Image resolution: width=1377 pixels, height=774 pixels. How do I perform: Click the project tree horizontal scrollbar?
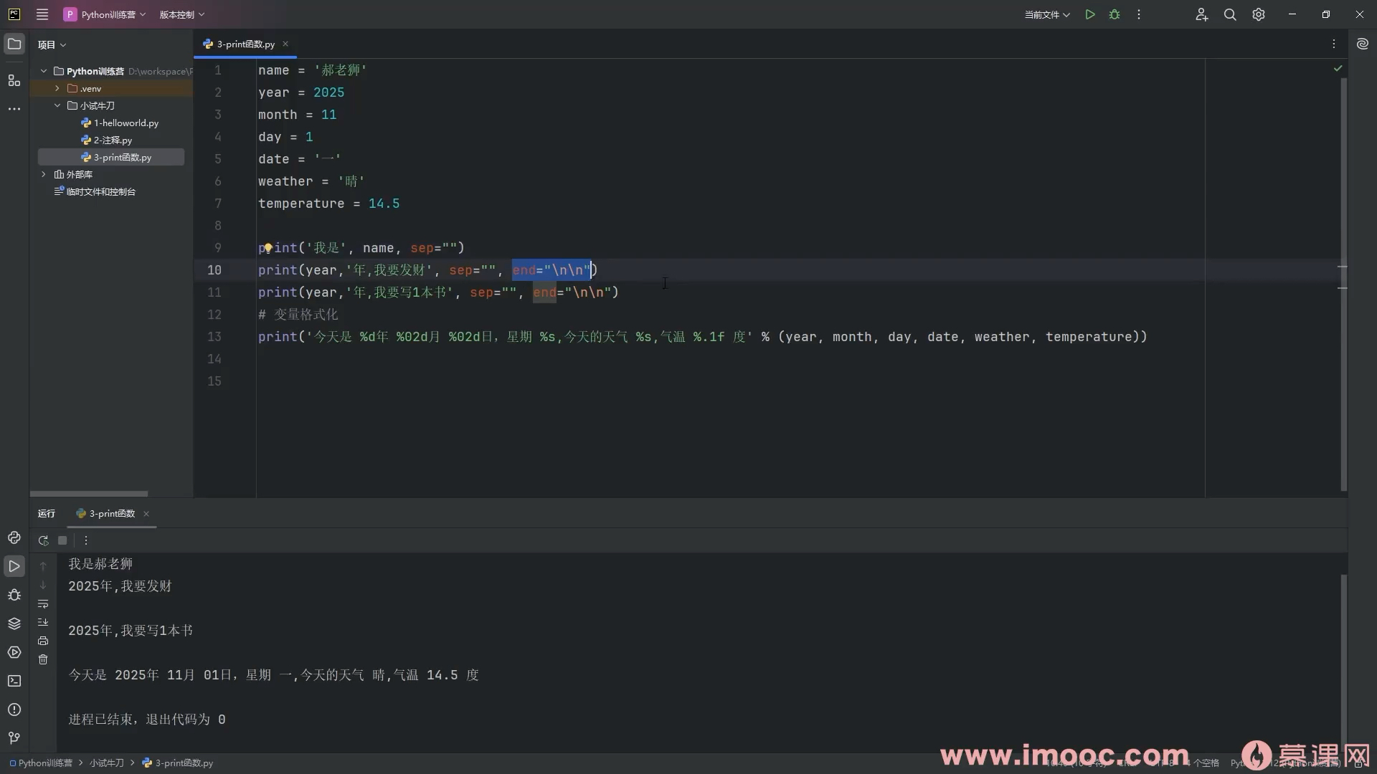click(89, 494)
